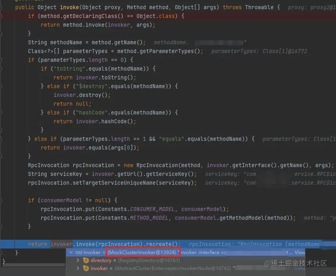The width and height of the screenshot is (336, 276).
Task: Select the {MockClusterInvoker@13924} value
Action: tap(142, 252)
